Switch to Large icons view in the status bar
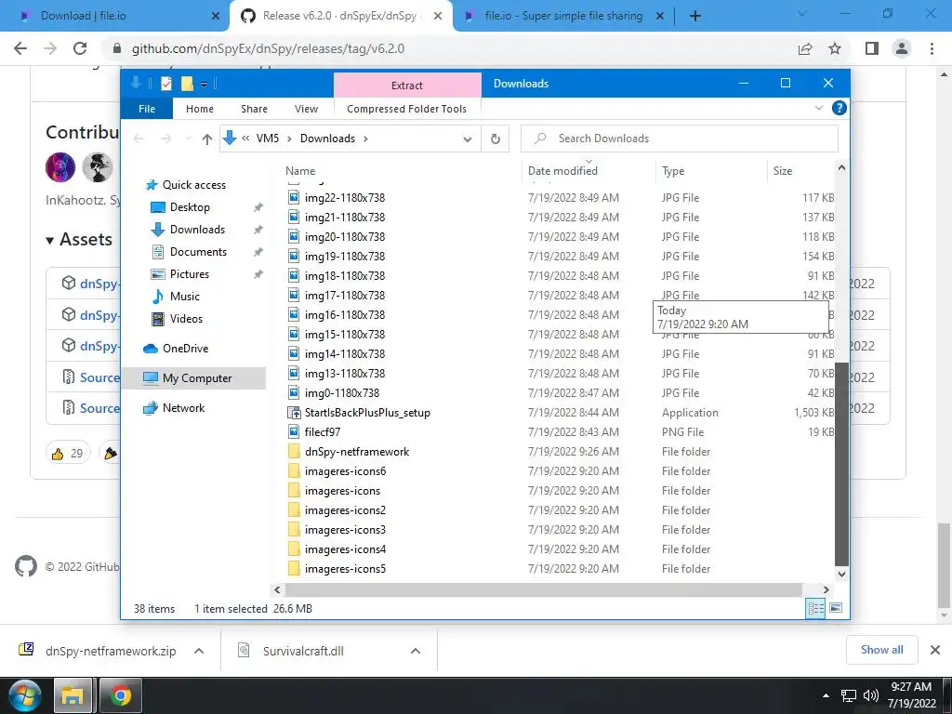Image resolution: width=952 pixels, height=714 pixels. click(x=836, y=608)
